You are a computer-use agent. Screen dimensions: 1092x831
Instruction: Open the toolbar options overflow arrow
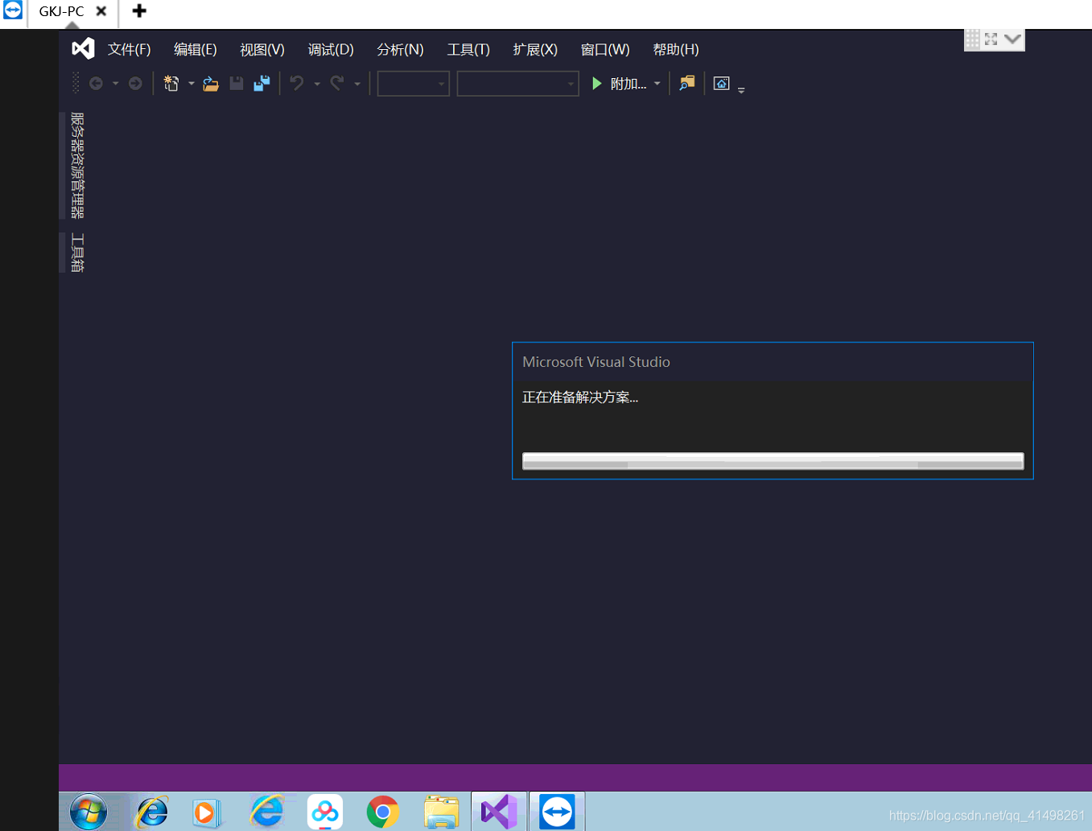pyautogui.click(x=741, y=90)
